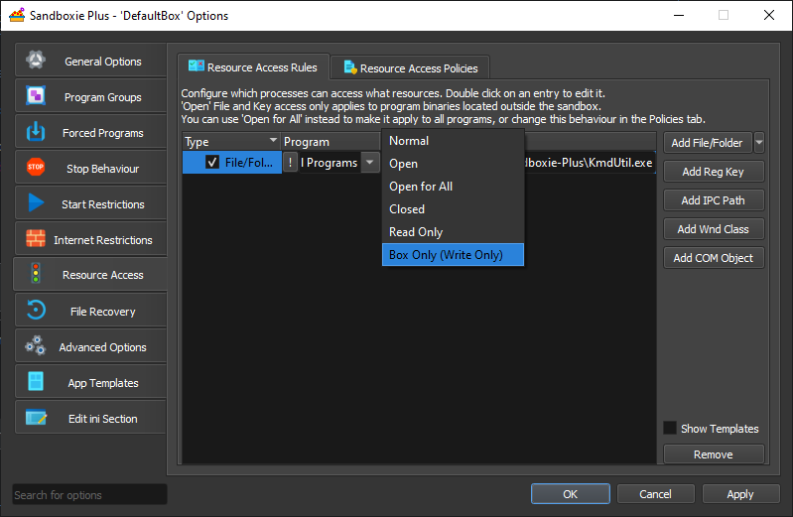Click the General Options gear icon
The image size is (793, 517).
(x=36, y=61)
